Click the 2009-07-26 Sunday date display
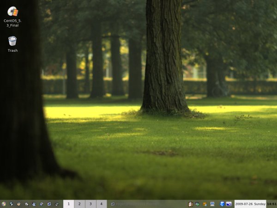The width and height of the screenshot is (277, 208). click(250, 204)
